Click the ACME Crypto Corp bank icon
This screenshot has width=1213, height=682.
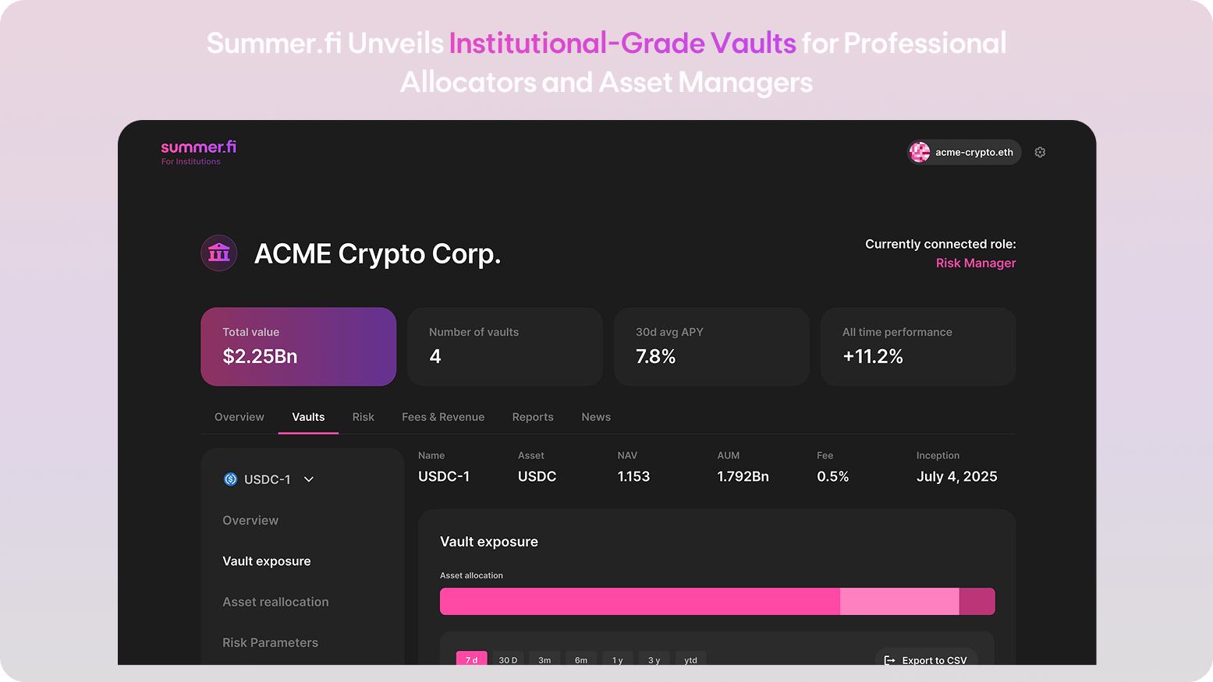218,253
